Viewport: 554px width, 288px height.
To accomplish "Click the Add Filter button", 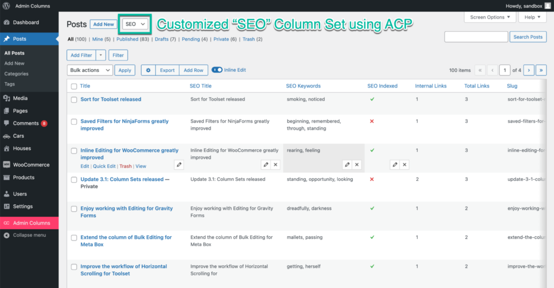I will [x=81, y=55].
